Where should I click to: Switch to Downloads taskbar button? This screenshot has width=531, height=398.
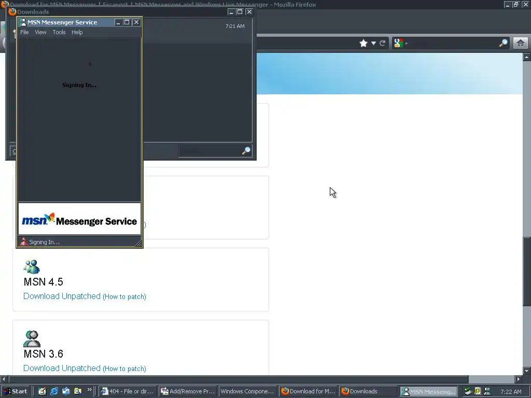coord(368,391)
